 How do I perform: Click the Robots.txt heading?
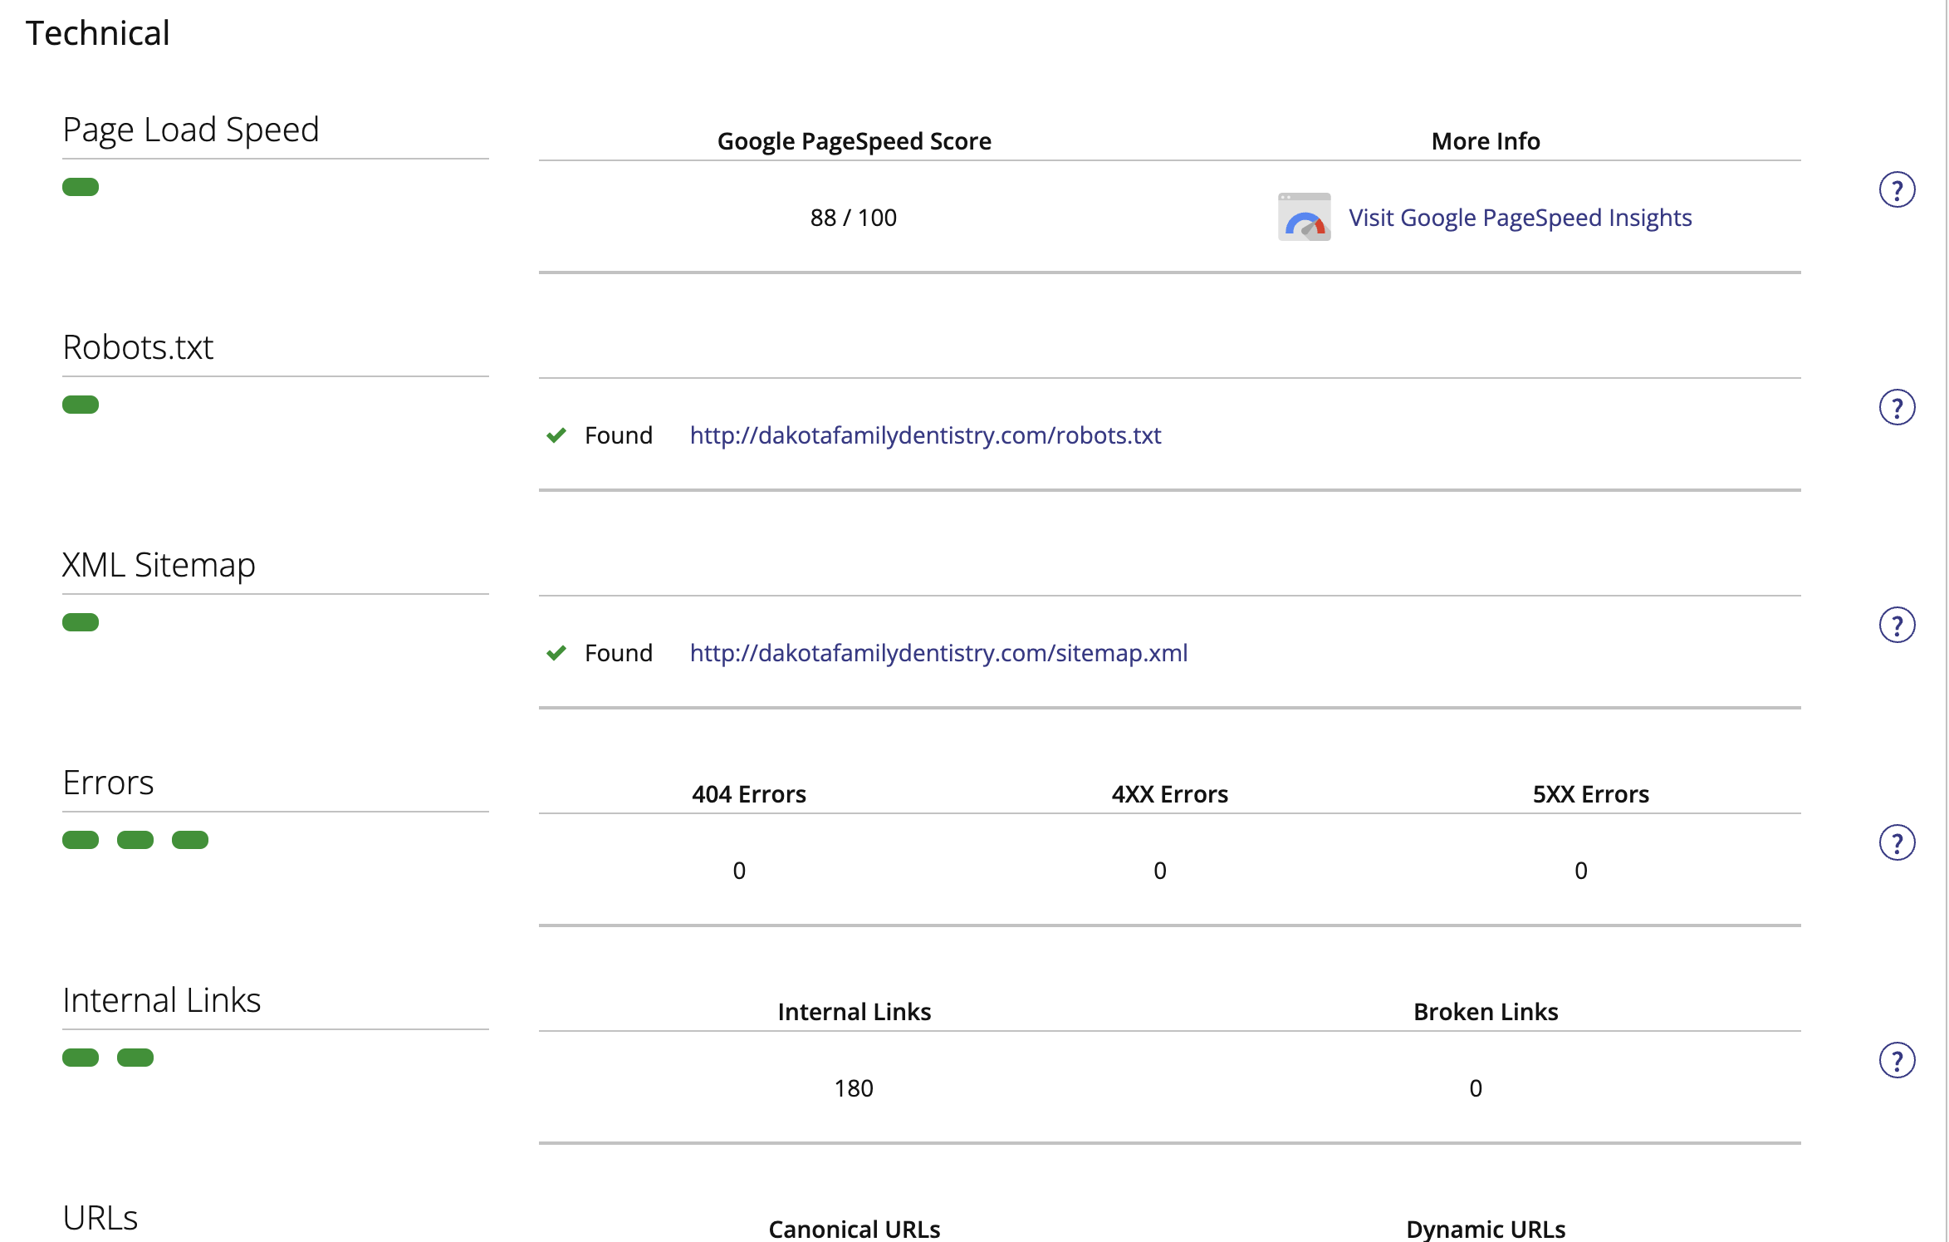pos(138,347)
